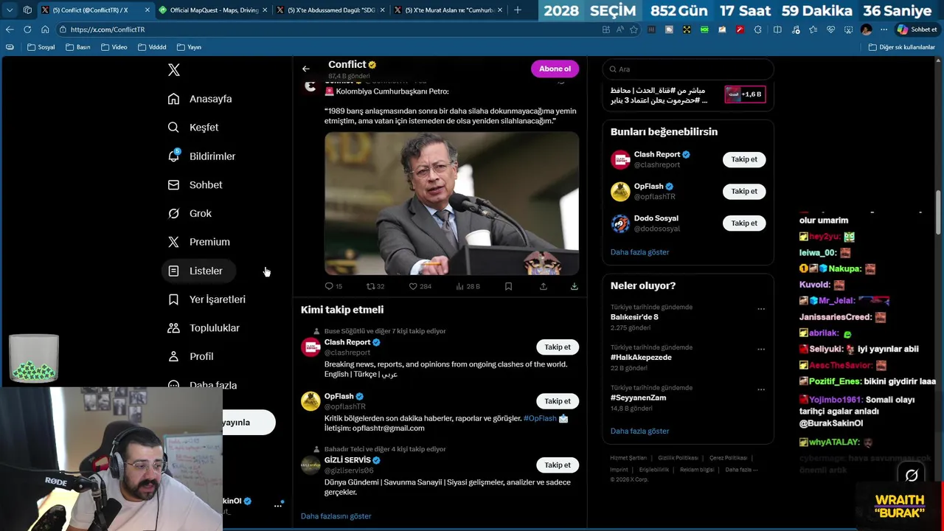
Task: Bookmark the Petro post
Action: pyautogui.click(x=508, y=286)
